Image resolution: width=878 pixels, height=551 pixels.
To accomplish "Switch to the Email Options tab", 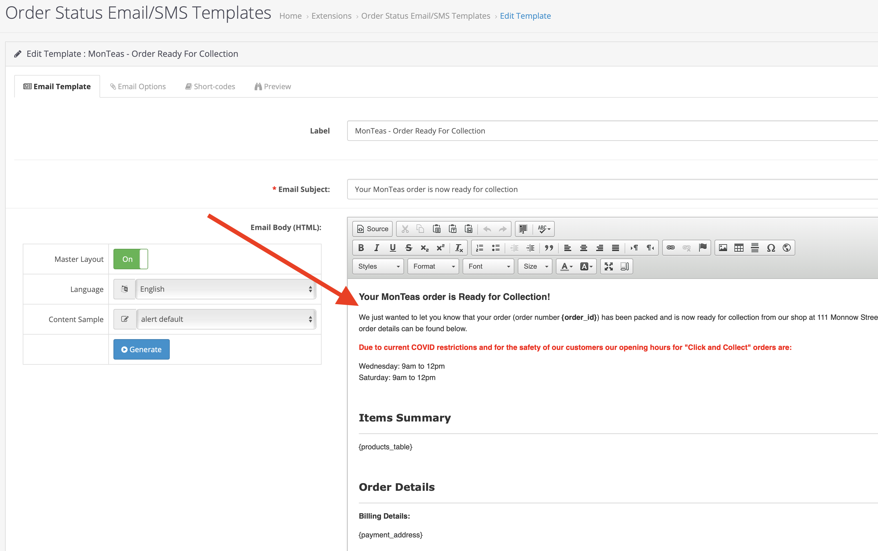I will pos(138,87).
